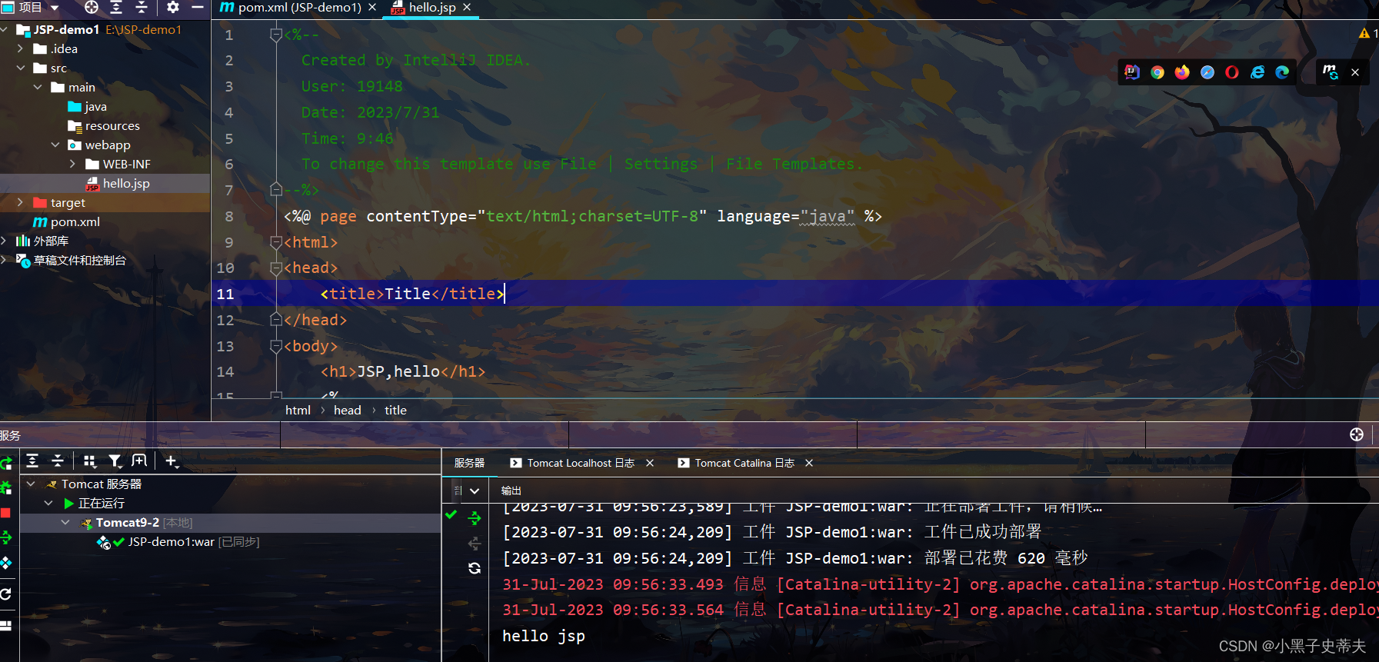Click the title breadcrumb
Image resolution: width=1379 pixels, height=662 pixels.
[395, 410]
